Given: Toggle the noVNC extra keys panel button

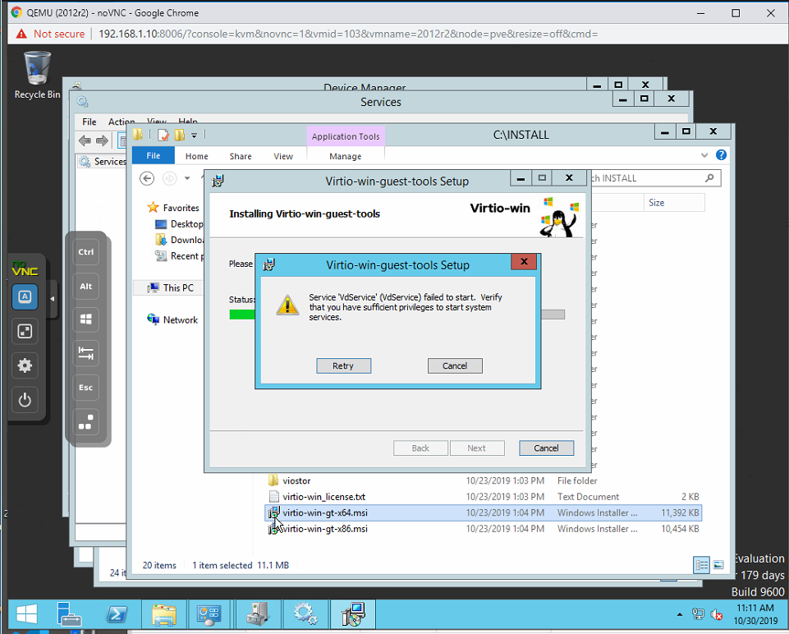Looking at the screenshot, I should [25, 297].
